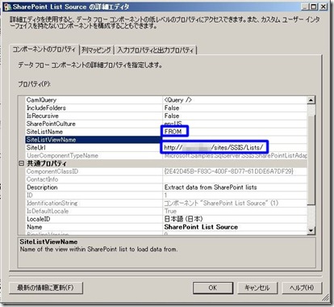Click the ヘルプ(H) button
Viewport: 334px width, 307px height.
click(x=302, y=288)
